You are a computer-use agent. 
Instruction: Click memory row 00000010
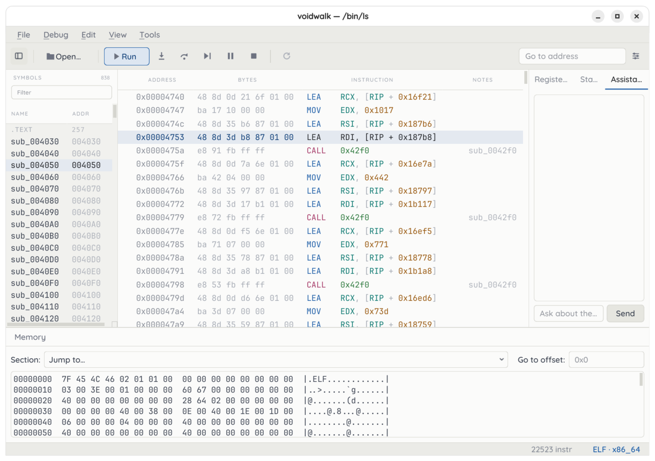[x=201, y=390]
